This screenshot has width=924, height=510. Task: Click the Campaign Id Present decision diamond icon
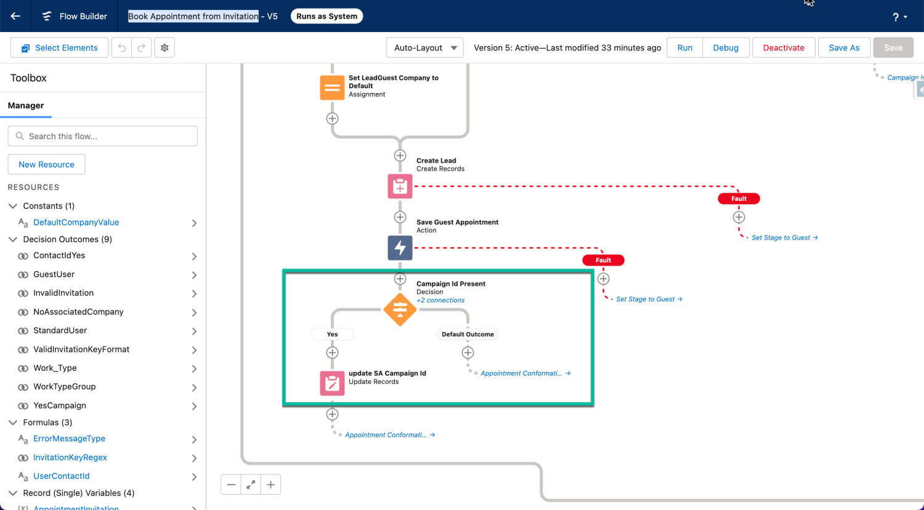(400, 310)
